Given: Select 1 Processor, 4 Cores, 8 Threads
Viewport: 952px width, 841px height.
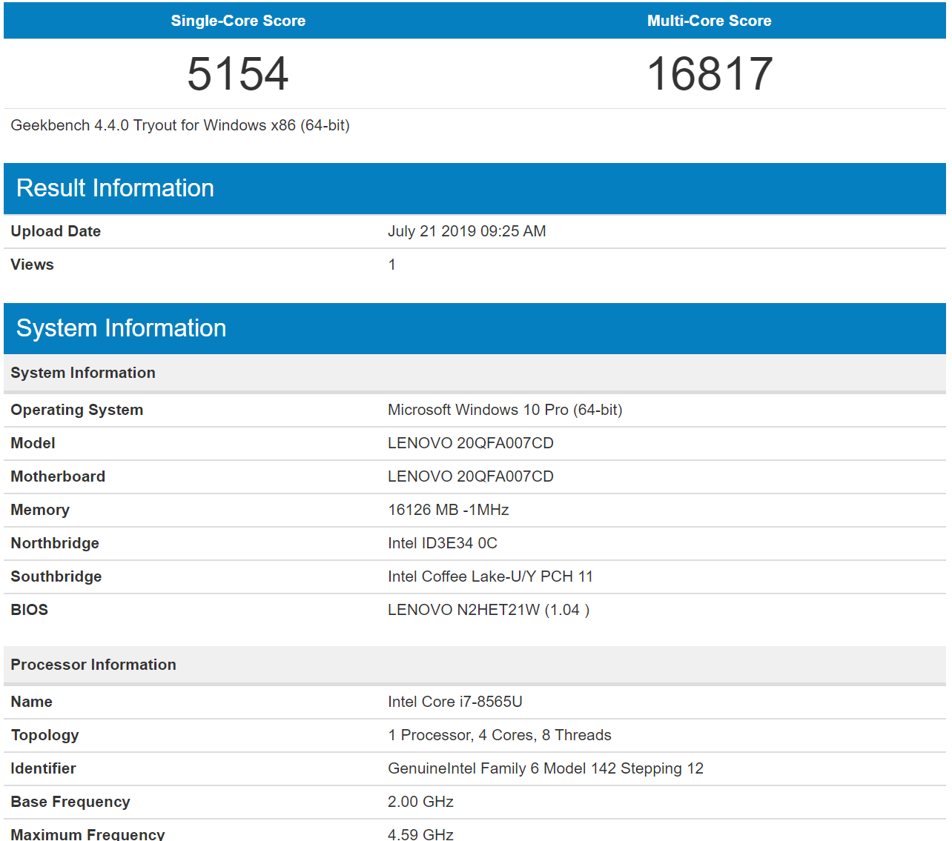Looking at the screenshot, I should (x=500, y=735).
